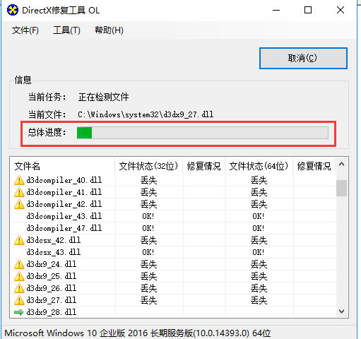Click warning icon beside d3dcompiler_42.dll

[19, 204]
